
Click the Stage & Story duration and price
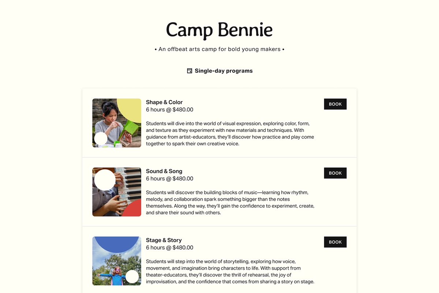point(169,248)
